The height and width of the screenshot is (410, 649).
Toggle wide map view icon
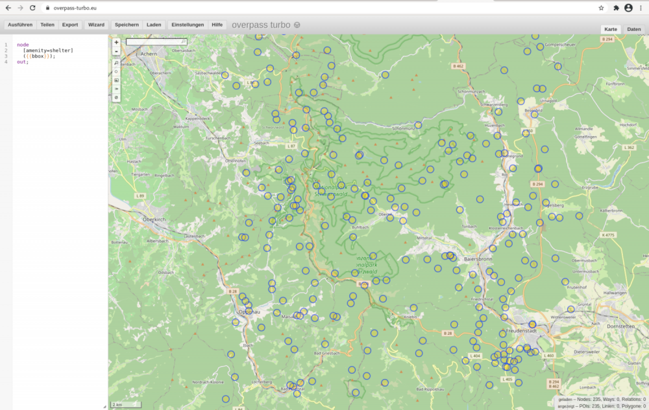[116, 89]
